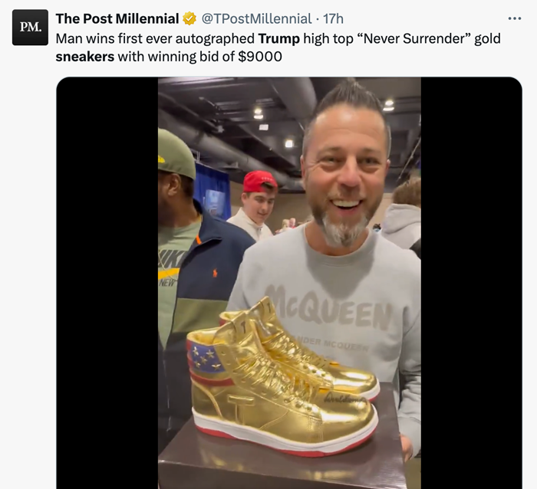The image size is (537, 489).
Task: Click the olive green cap in video
Action: click(176, 153)
